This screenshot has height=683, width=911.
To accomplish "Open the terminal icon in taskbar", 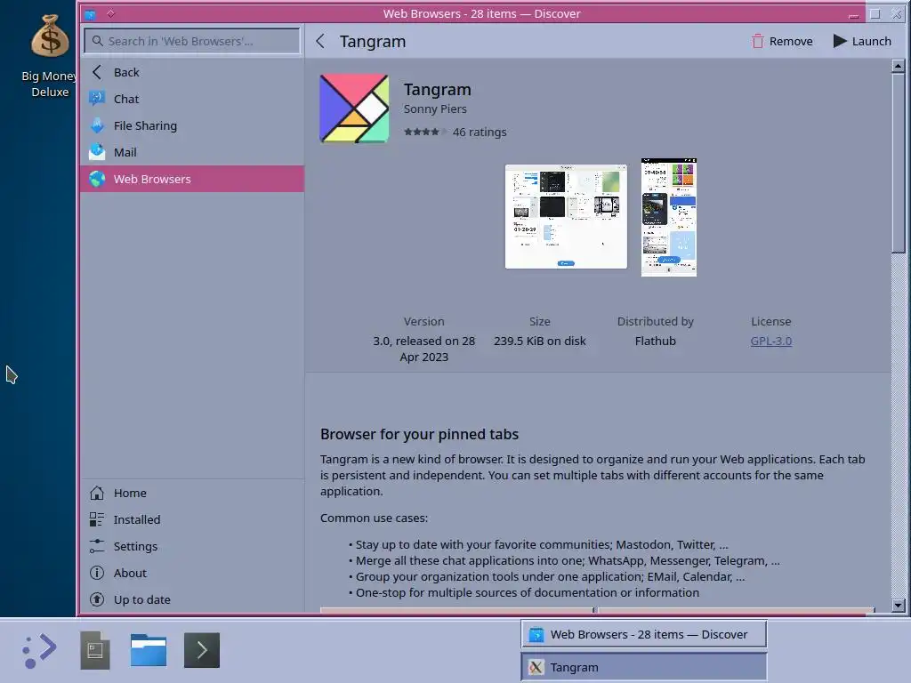I will click(x=202, y=650).
